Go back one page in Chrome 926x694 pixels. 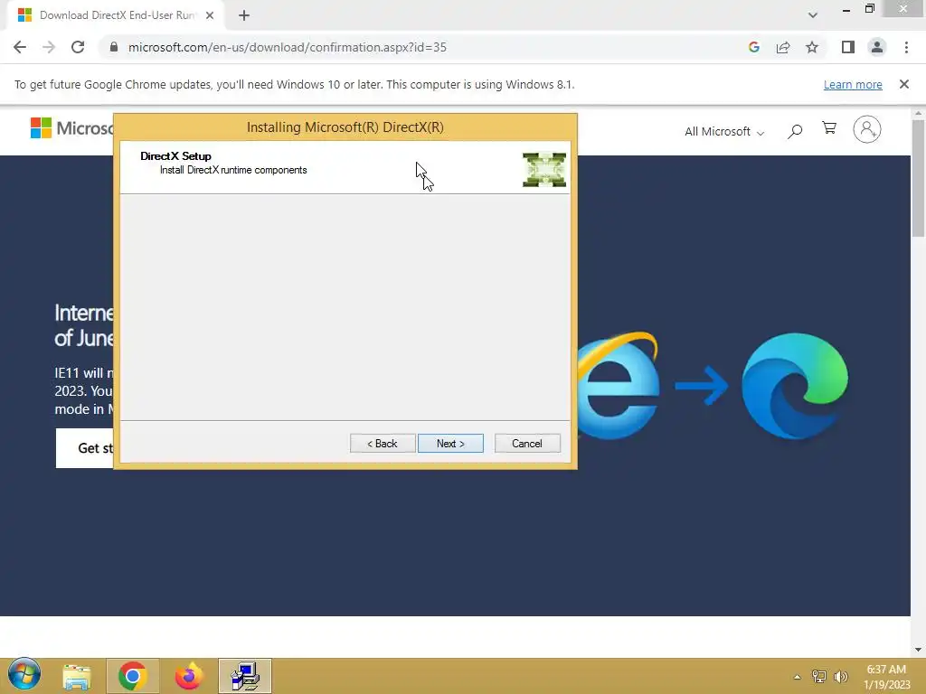[20, 47]
